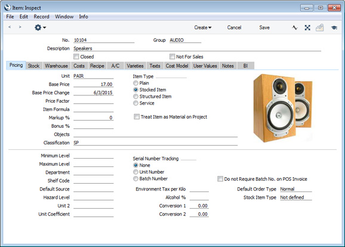
Task: Click the Hazard Level field
Action: 94,197
